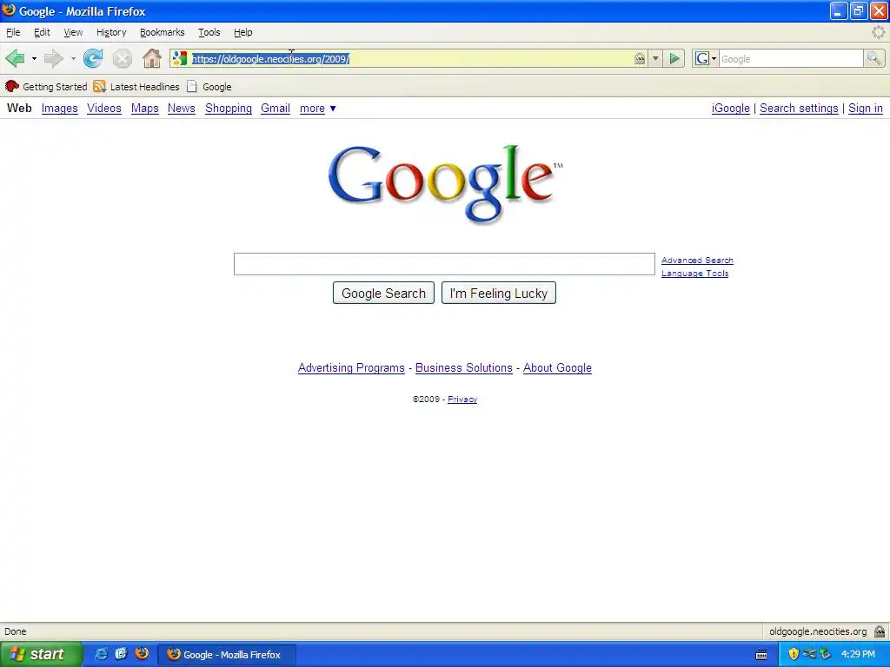890x667 pixels.
Task: Open the About Google link
Action: tap(557, 368)
